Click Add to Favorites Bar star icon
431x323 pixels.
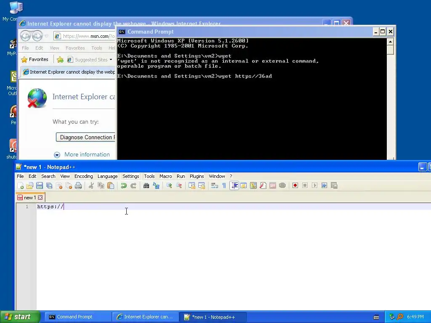point(60,60)
